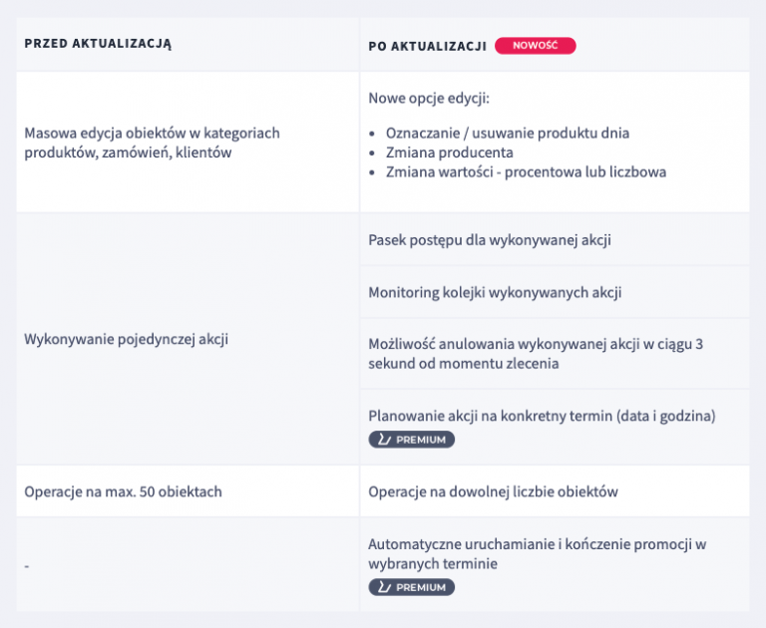This screenshot has width=766, height=628.
Task: Click the sekund od momentu zlecenia line
Action: pyautogui.click(x=464, y=364)
